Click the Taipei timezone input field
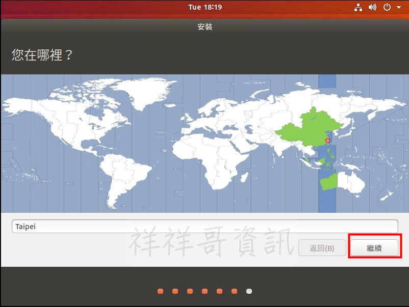Screen dimensions: 409x307 (205, 226)
